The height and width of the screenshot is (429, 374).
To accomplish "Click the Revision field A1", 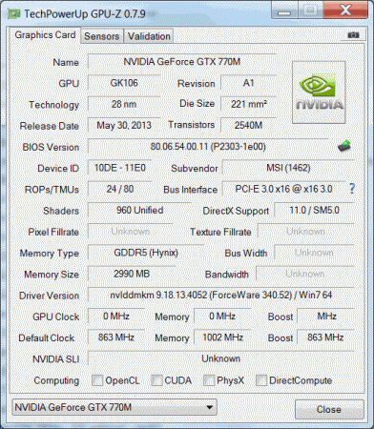I will pyautogui.click(x=248, y=83).
